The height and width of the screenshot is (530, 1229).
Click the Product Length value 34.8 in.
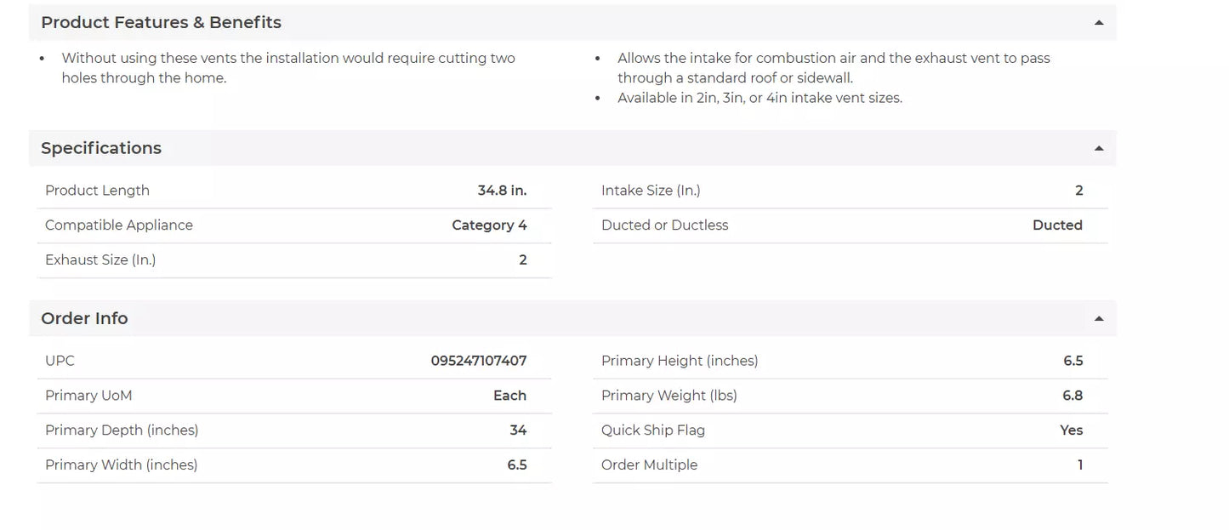click(x=502, y=191)
